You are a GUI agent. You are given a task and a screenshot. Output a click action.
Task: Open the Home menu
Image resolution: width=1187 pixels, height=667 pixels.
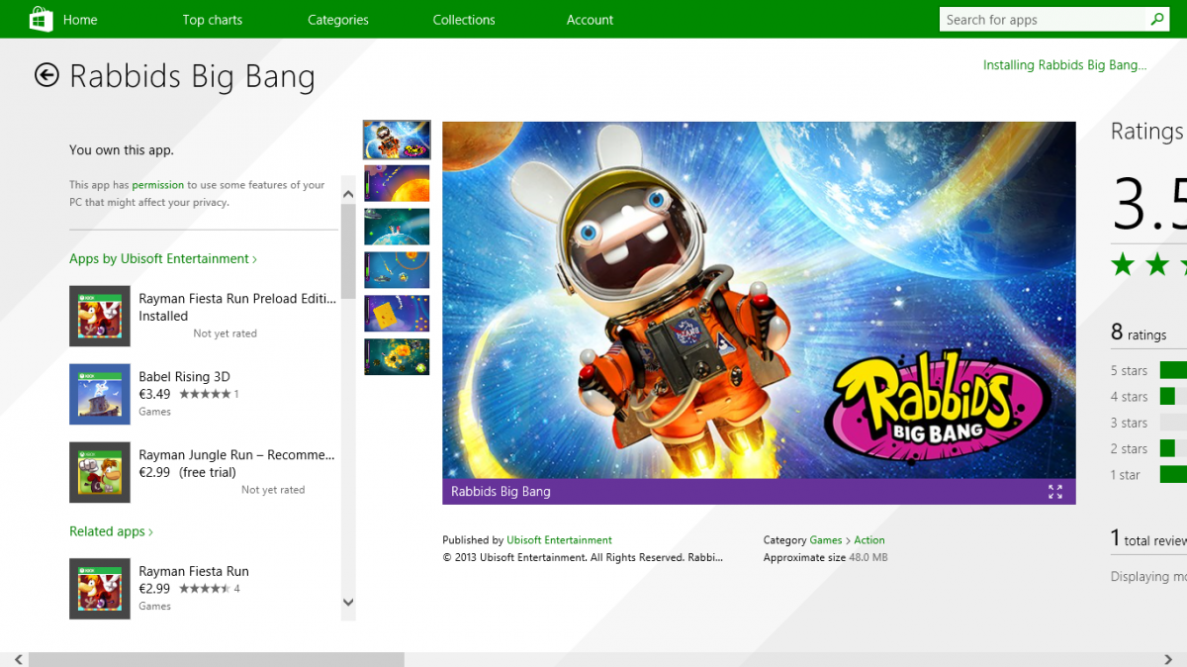pyautogui.click(x=80, y=20)
